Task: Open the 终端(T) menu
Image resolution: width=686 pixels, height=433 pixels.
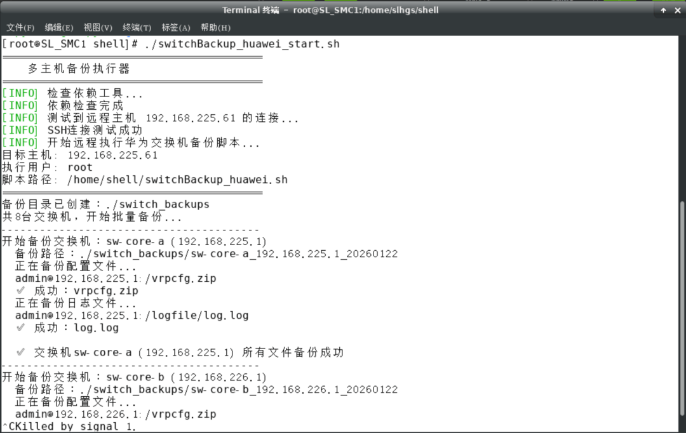Action: [x=137, y=28]
